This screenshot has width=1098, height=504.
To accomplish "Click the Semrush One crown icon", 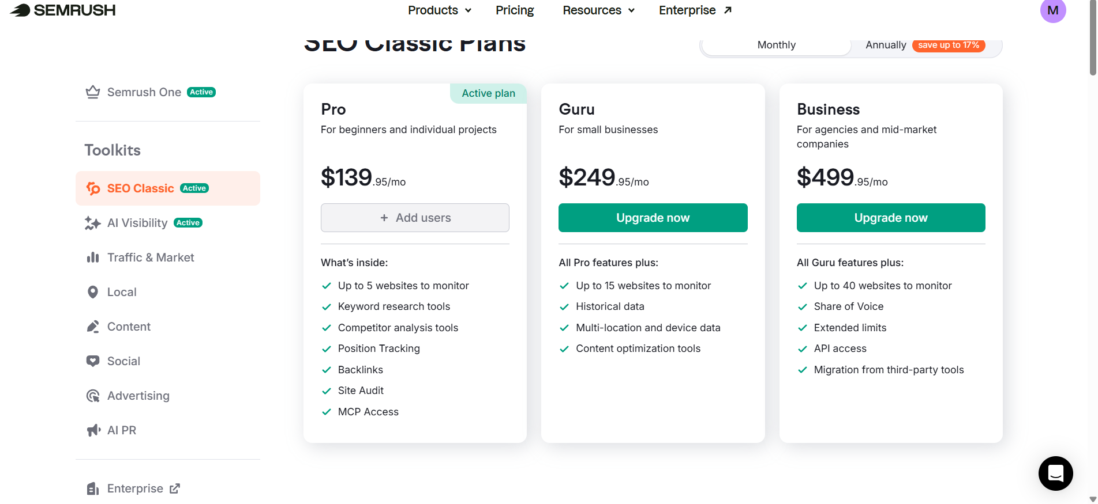I will 93,92.
